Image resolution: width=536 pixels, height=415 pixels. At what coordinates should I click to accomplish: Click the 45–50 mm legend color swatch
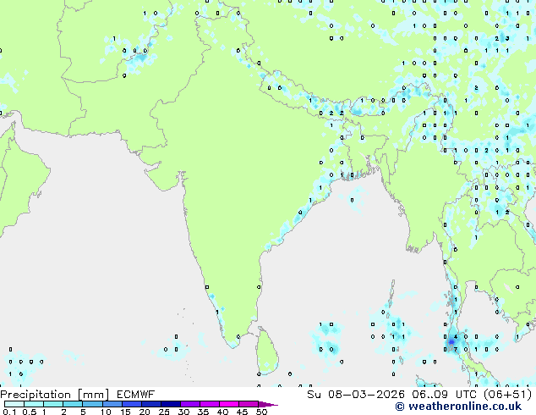pos(249,404)
